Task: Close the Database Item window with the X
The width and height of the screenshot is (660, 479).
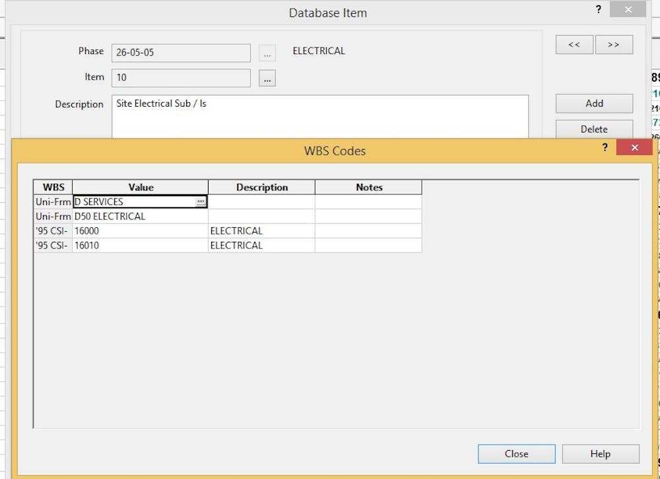Action: coord(628,9)
